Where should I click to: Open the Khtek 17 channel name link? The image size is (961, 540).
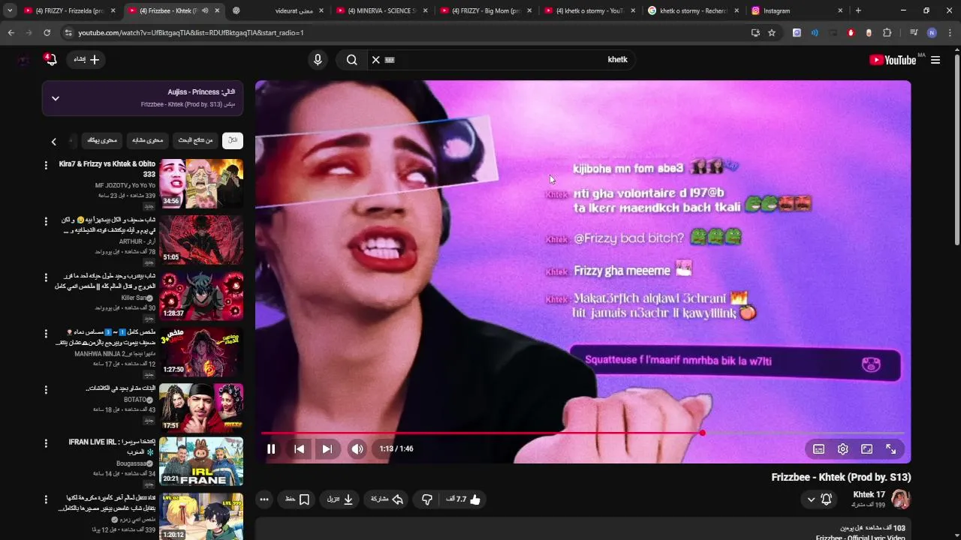869,494
